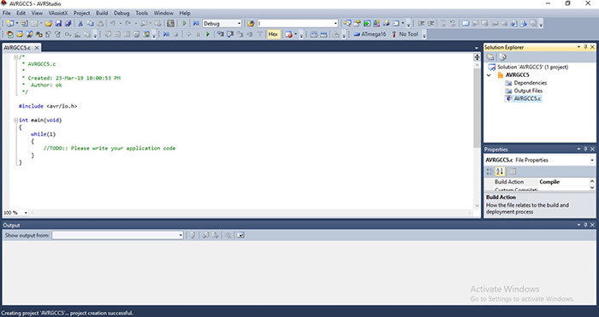The image size is (599, 317).
Task: Open the File menu
Action: coord(7,13)
